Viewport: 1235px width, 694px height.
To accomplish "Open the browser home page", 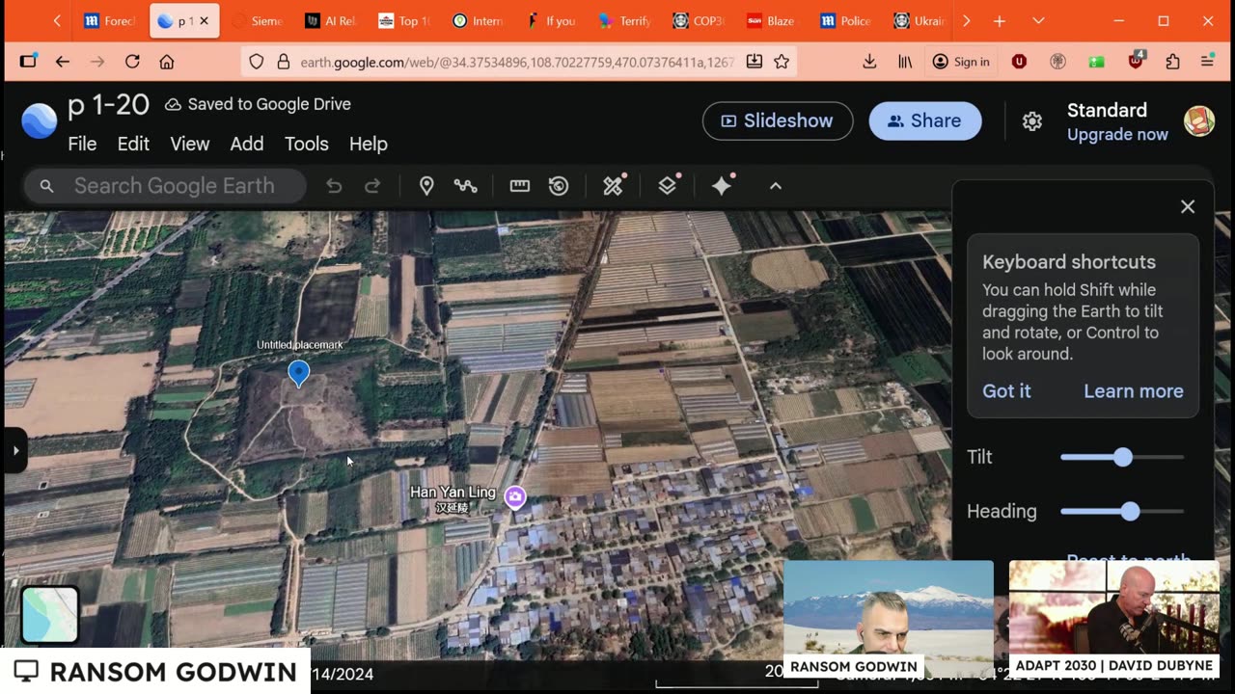I will click(x=167, y=62).
